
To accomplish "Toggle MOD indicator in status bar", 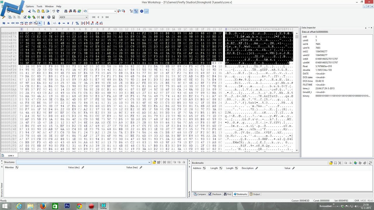I will click(363, 201).
